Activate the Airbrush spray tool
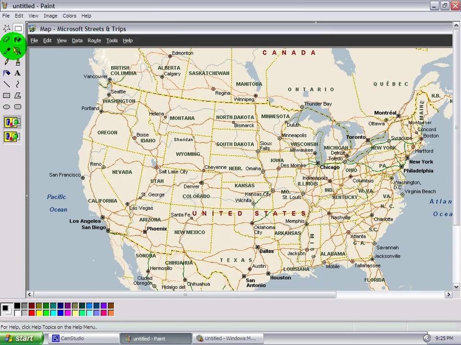 [x=6, y=73]
